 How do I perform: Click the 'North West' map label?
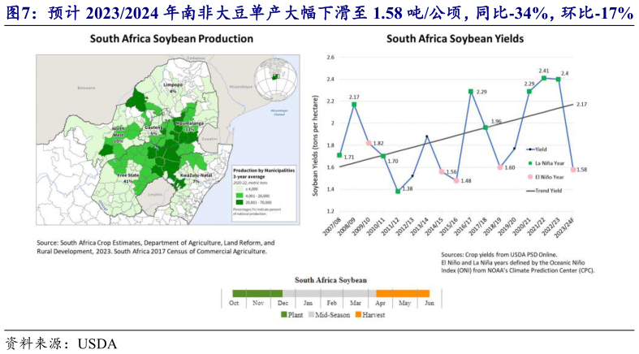coord(118,132)
